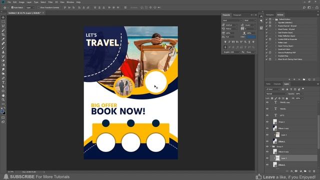The height and width of the screenshot is (180, 320).
Task: Select the Gradient tool
Action: (3, 65)
